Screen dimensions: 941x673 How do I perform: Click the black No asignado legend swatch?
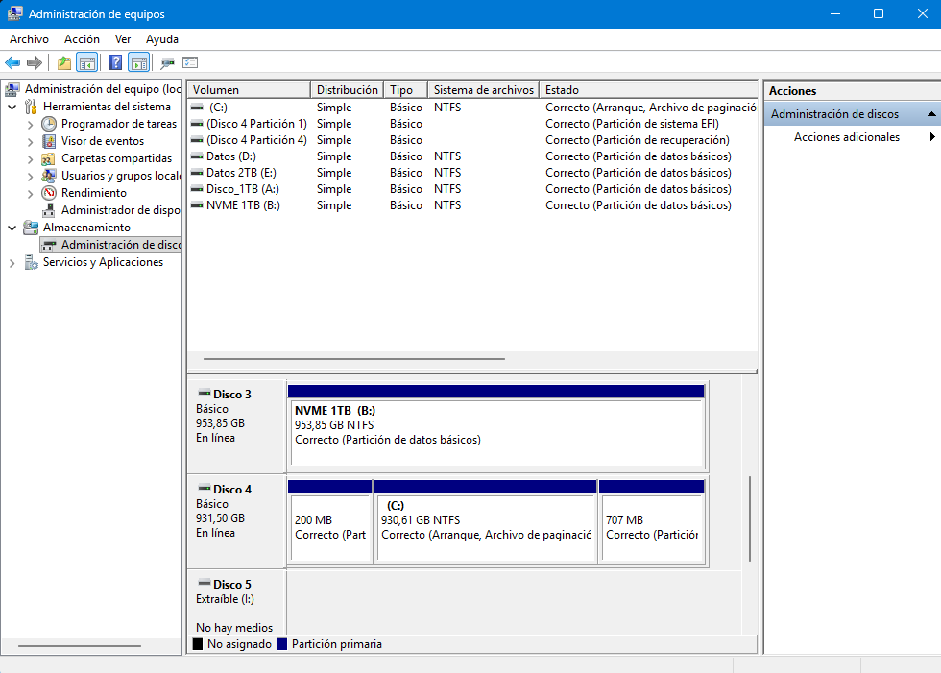[x=198, y=644]
